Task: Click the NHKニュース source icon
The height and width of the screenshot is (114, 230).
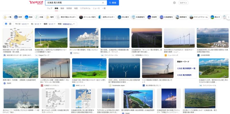Action: pyautogui.click(x=74, y=85)
